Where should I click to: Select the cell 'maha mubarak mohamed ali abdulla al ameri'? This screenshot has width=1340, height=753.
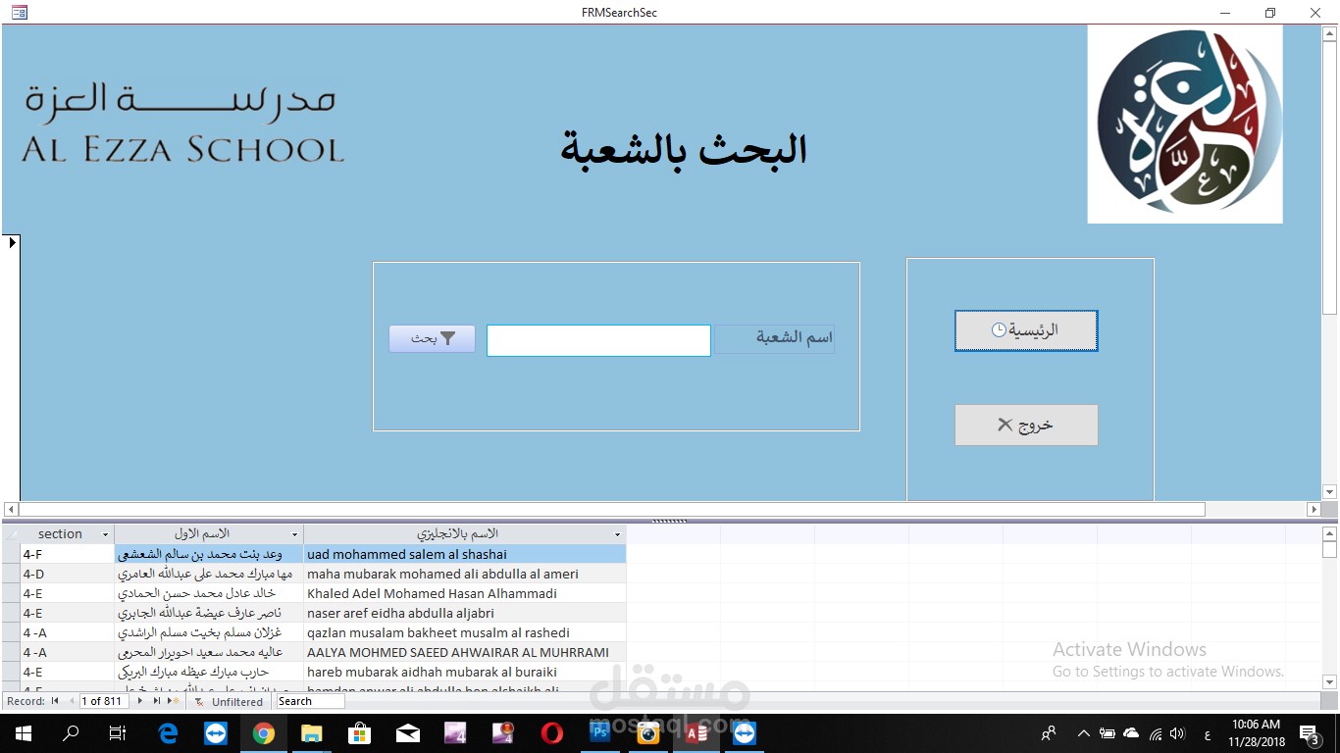465,574
